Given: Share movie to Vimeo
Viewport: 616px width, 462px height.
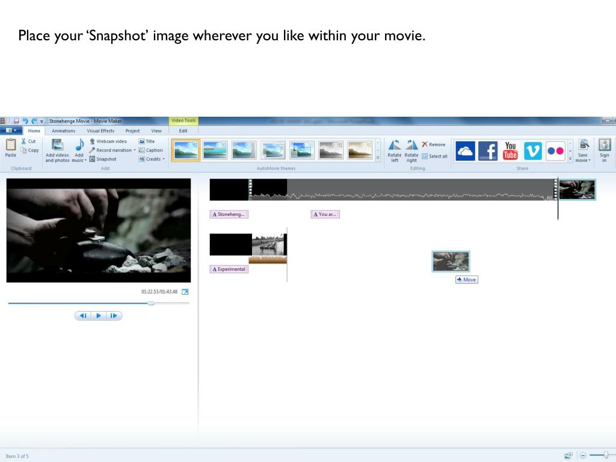Looking at the screenshot, I should 533,151.
